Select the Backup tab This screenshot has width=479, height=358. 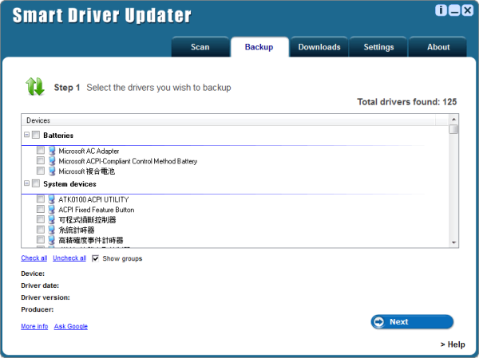259,47
